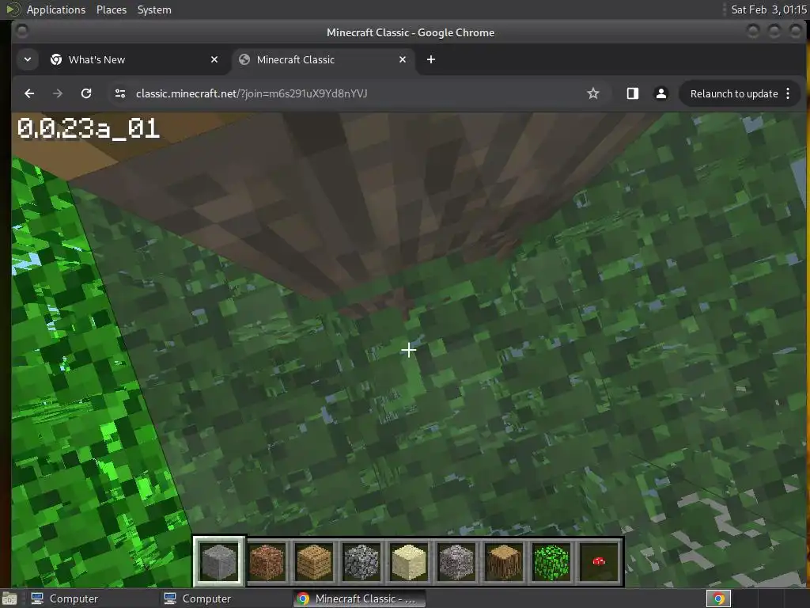Select the wooden planks block in hotbar

(x=314, y=561)
